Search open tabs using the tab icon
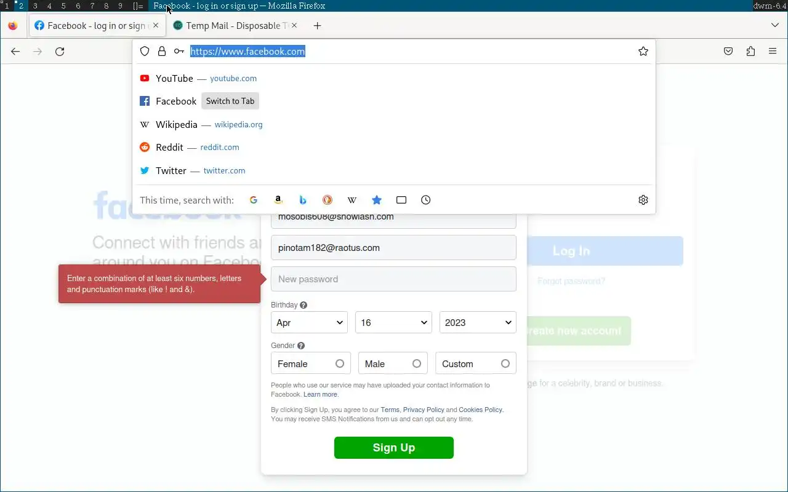 click(x=401, y=200)
